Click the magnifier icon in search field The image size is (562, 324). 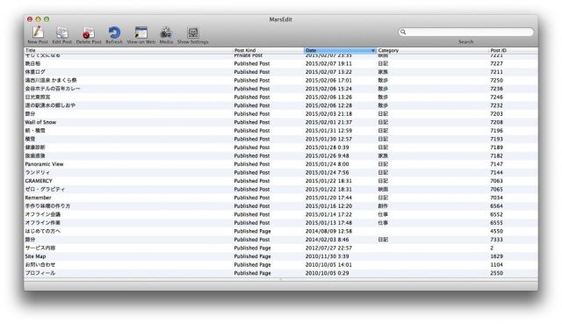(403, 32)
